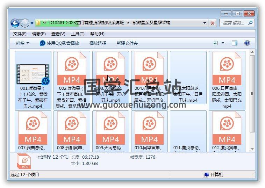Expand the view options dropdown arrow

223,43
